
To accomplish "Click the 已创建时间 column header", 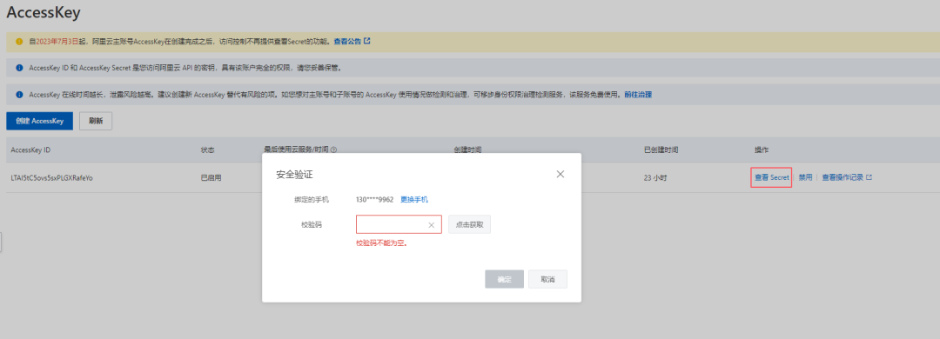I will 661,150.
